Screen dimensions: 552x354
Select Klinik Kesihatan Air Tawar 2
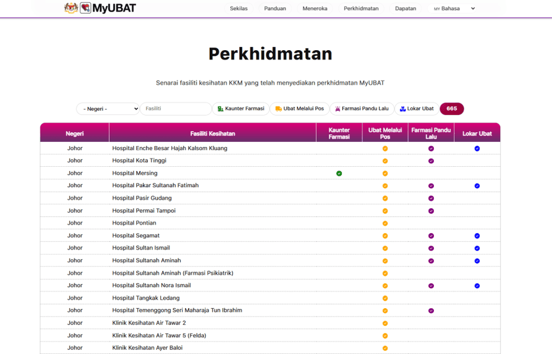[149, 323]
